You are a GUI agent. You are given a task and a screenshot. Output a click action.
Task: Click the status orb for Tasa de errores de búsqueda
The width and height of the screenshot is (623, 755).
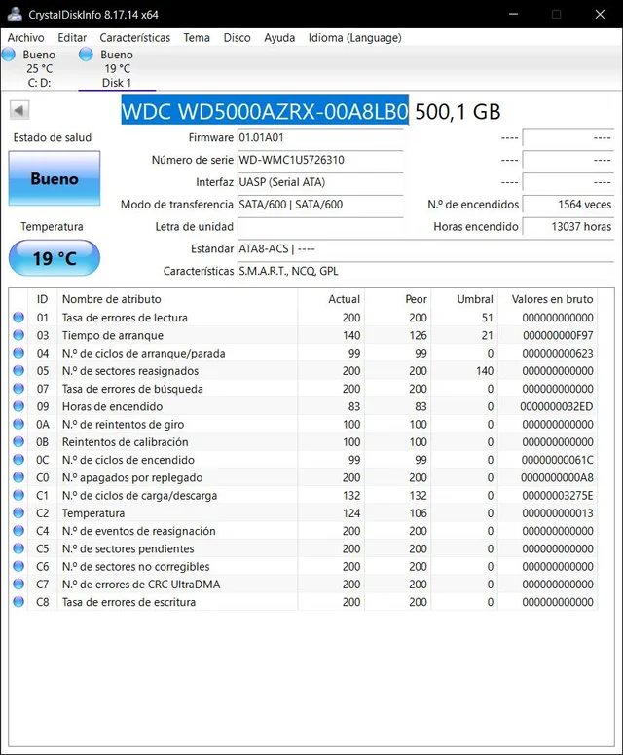[x=18, y=389]
